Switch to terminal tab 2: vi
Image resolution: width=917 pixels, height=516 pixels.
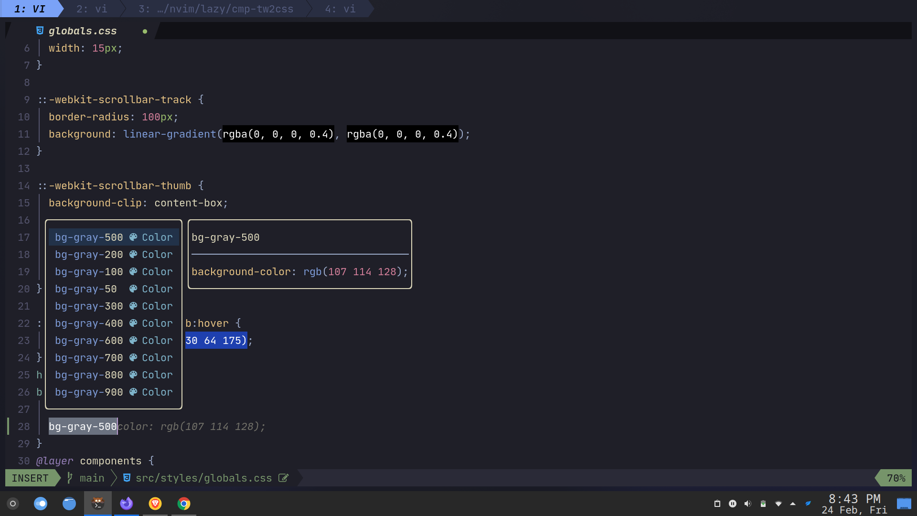92,9
